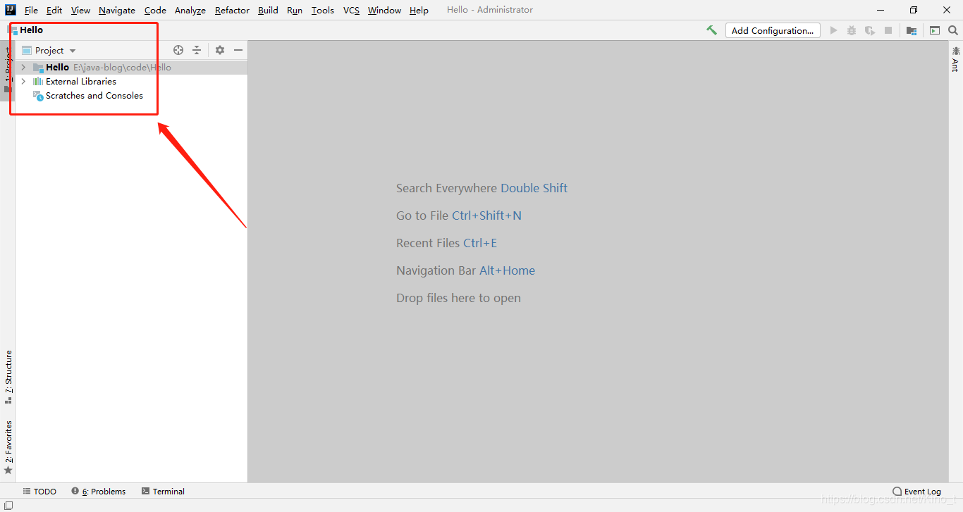Click the External Libraries icon
Image resolution: width=963 pixels, height=512 pixels.
[x=38, y=82]
